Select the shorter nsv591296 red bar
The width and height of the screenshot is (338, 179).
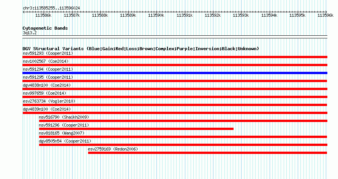[136, 129]
